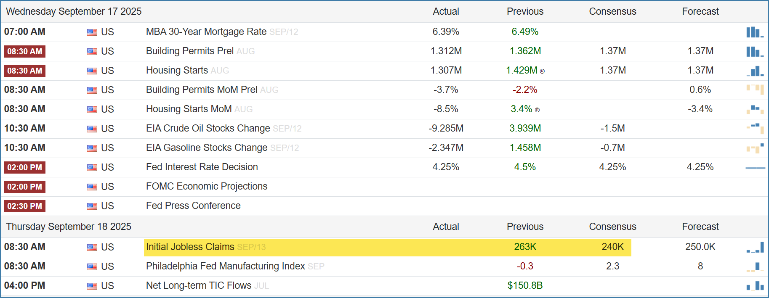Click the Initial Jobless Claims chart icon
The height and width of the screenshot is (298, 769).
[755, 247]
